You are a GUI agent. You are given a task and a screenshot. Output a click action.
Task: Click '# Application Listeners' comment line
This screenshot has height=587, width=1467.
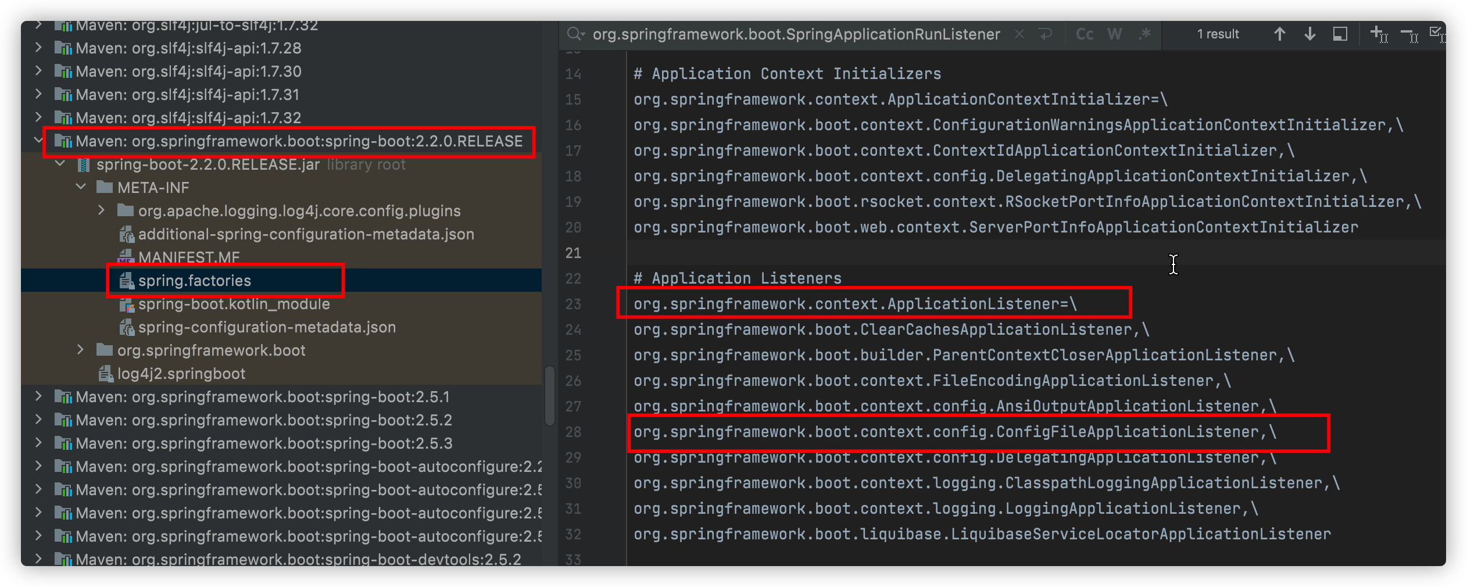[738, 278]
